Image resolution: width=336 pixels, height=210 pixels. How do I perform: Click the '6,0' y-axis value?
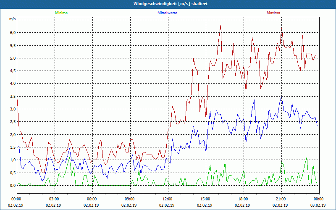(x=13, y=33)
